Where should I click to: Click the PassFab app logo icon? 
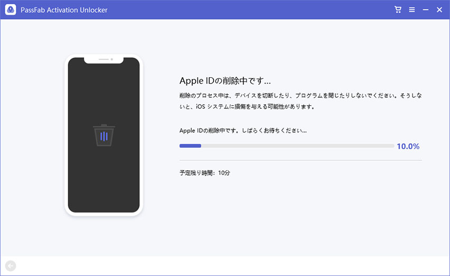11,10
